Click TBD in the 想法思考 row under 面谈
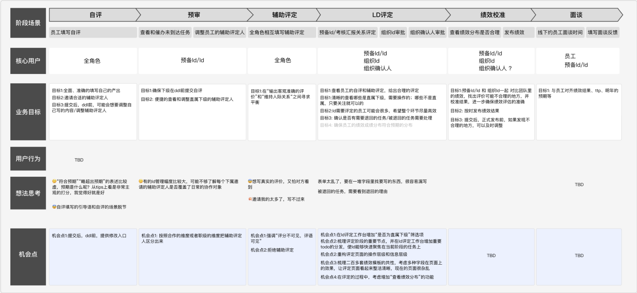The width and height of the screenshot is (637, 293). pyautogui.click(x=579, y=184)
